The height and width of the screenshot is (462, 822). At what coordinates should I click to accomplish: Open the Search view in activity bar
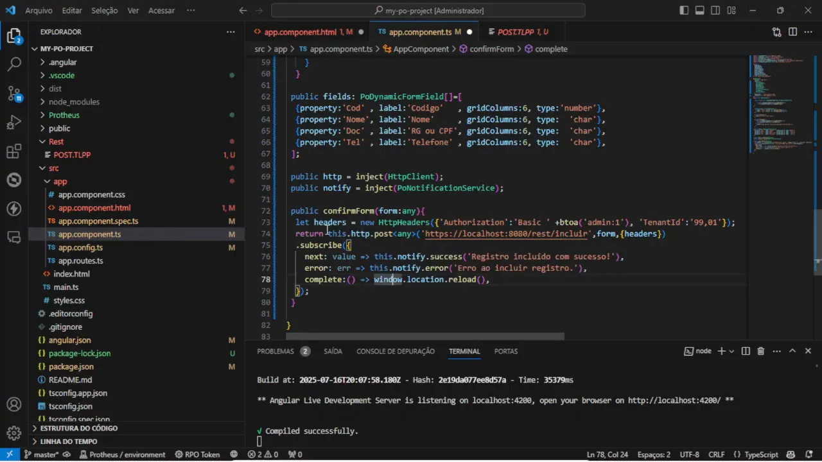tap(14, 64)
